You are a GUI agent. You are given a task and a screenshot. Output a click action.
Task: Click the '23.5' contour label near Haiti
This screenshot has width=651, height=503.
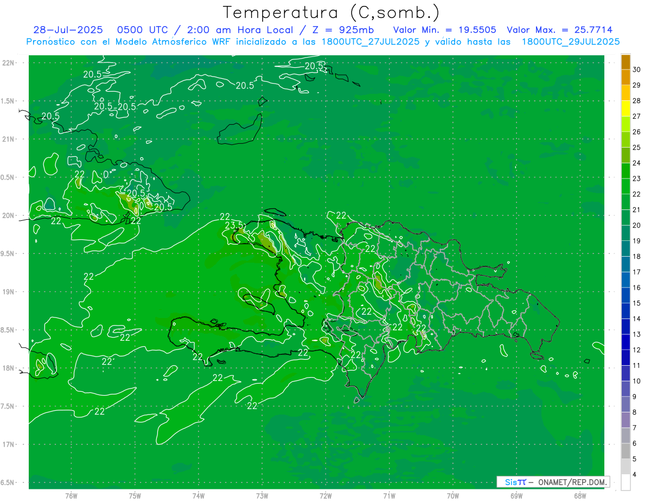tap(233, 225)
